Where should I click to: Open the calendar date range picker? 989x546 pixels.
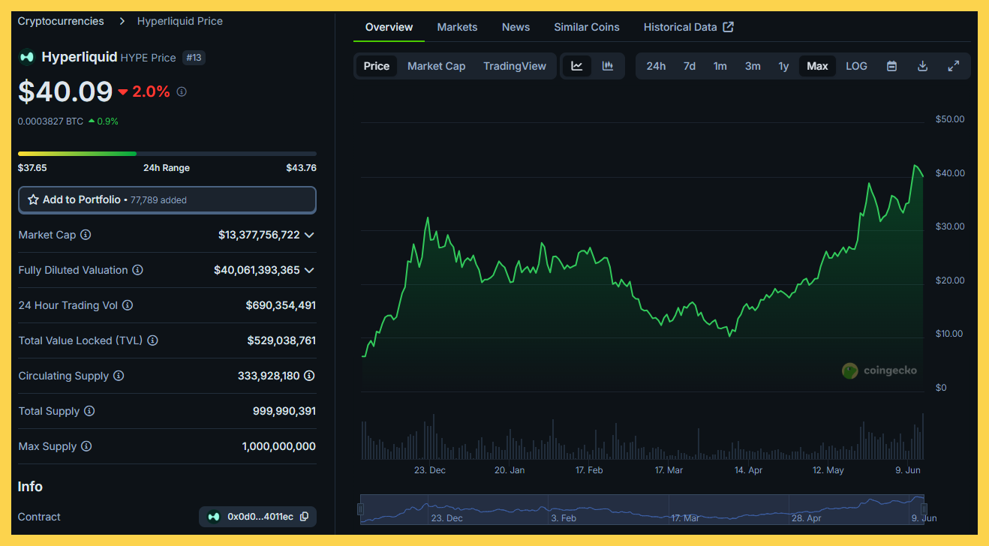point(891,66)
